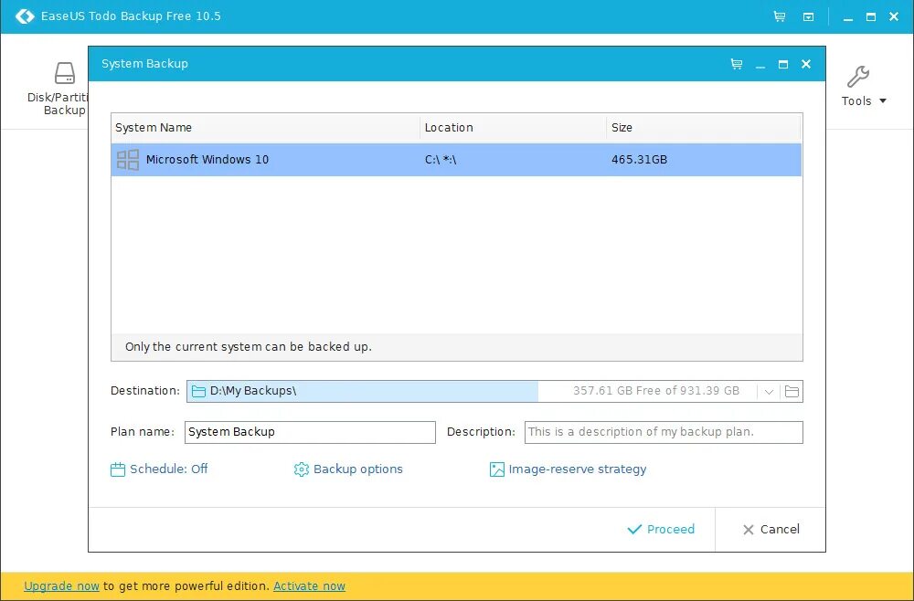914x601 pixels.
Task: Click 'Only the current system can be backed up' note
Action: 249,347
